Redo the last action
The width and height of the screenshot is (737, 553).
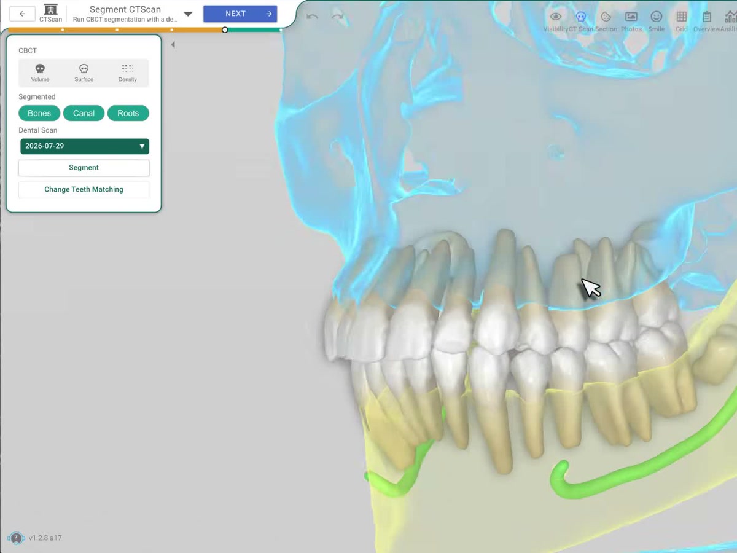click(x=338, y=17)
